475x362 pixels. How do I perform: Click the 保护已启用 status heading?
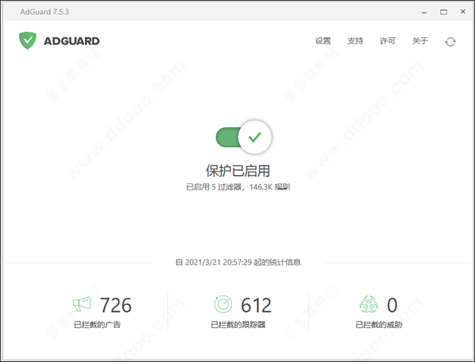pyautogui.click(x=237, y=171)
